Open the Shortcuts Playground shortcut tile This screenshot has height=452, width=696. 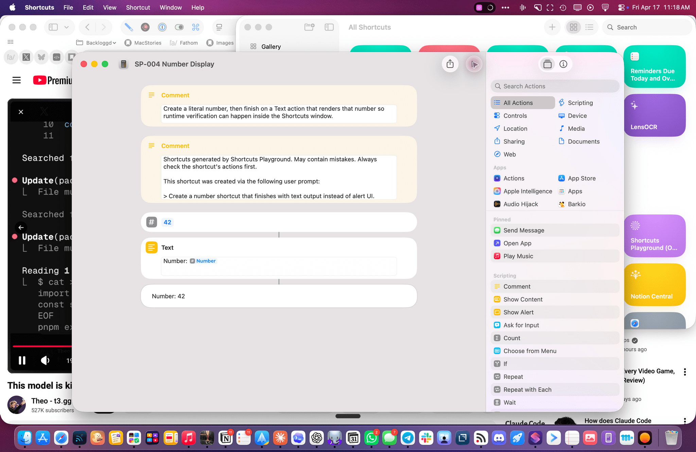[x=655, y=236]
